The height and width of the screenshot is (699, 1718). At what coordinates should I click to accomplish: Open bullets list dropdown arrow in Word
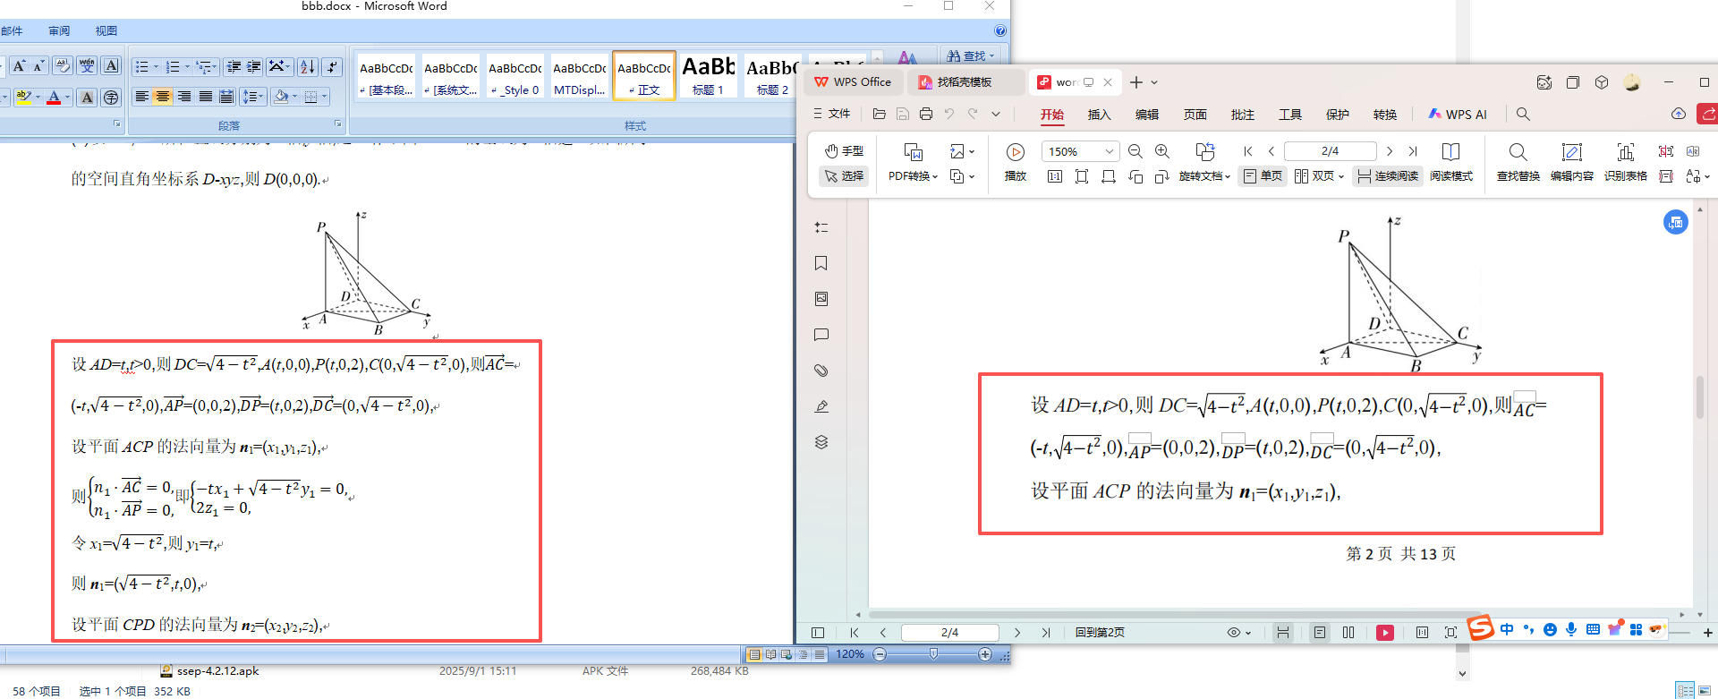click(x=156, y=66)
